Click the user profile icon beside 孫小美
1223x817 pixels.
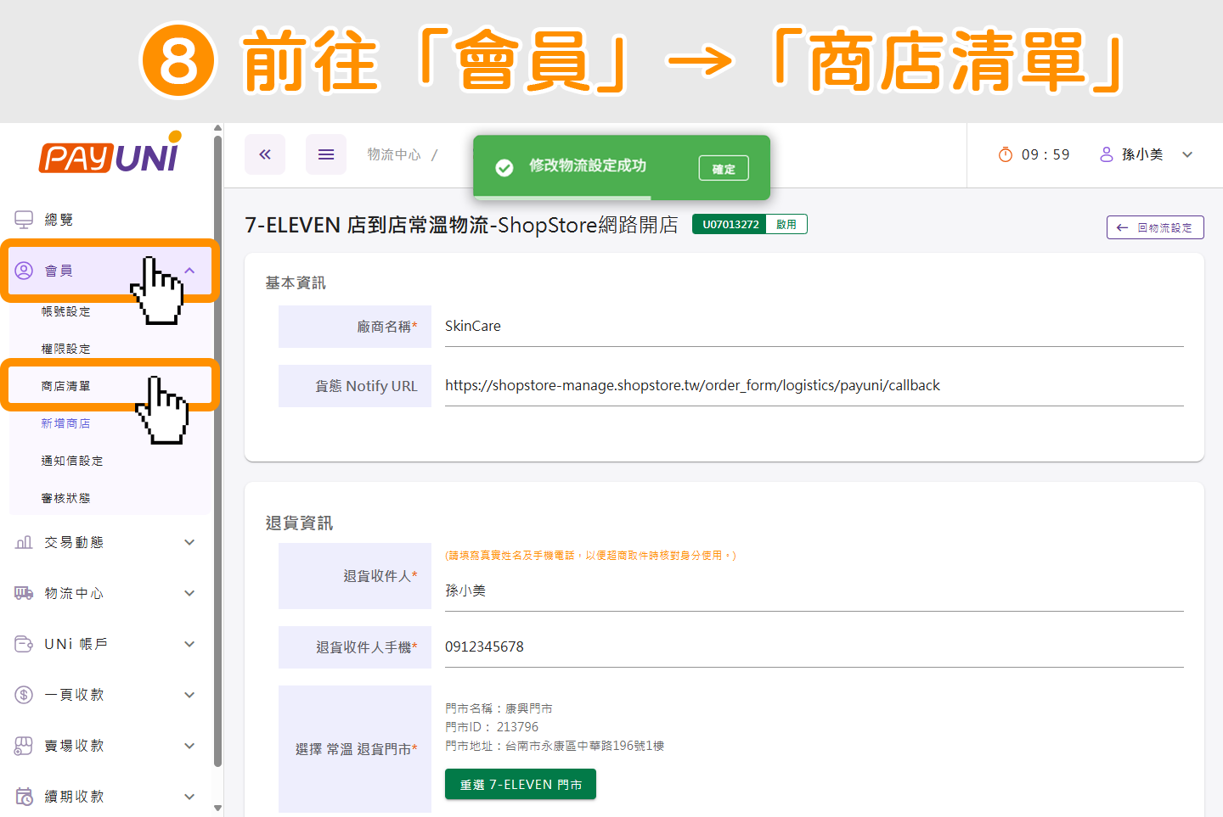1107,154
